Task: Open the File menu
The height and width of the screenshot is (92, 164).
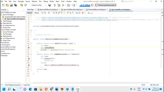Action: click(x=6, y=2)
